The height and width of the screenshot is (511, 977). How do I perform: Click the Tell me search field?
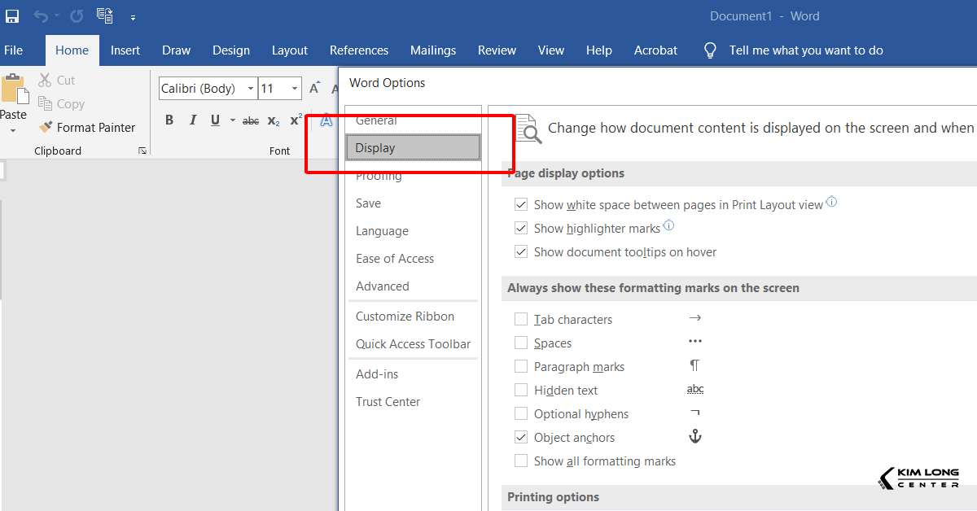[805, 50]
